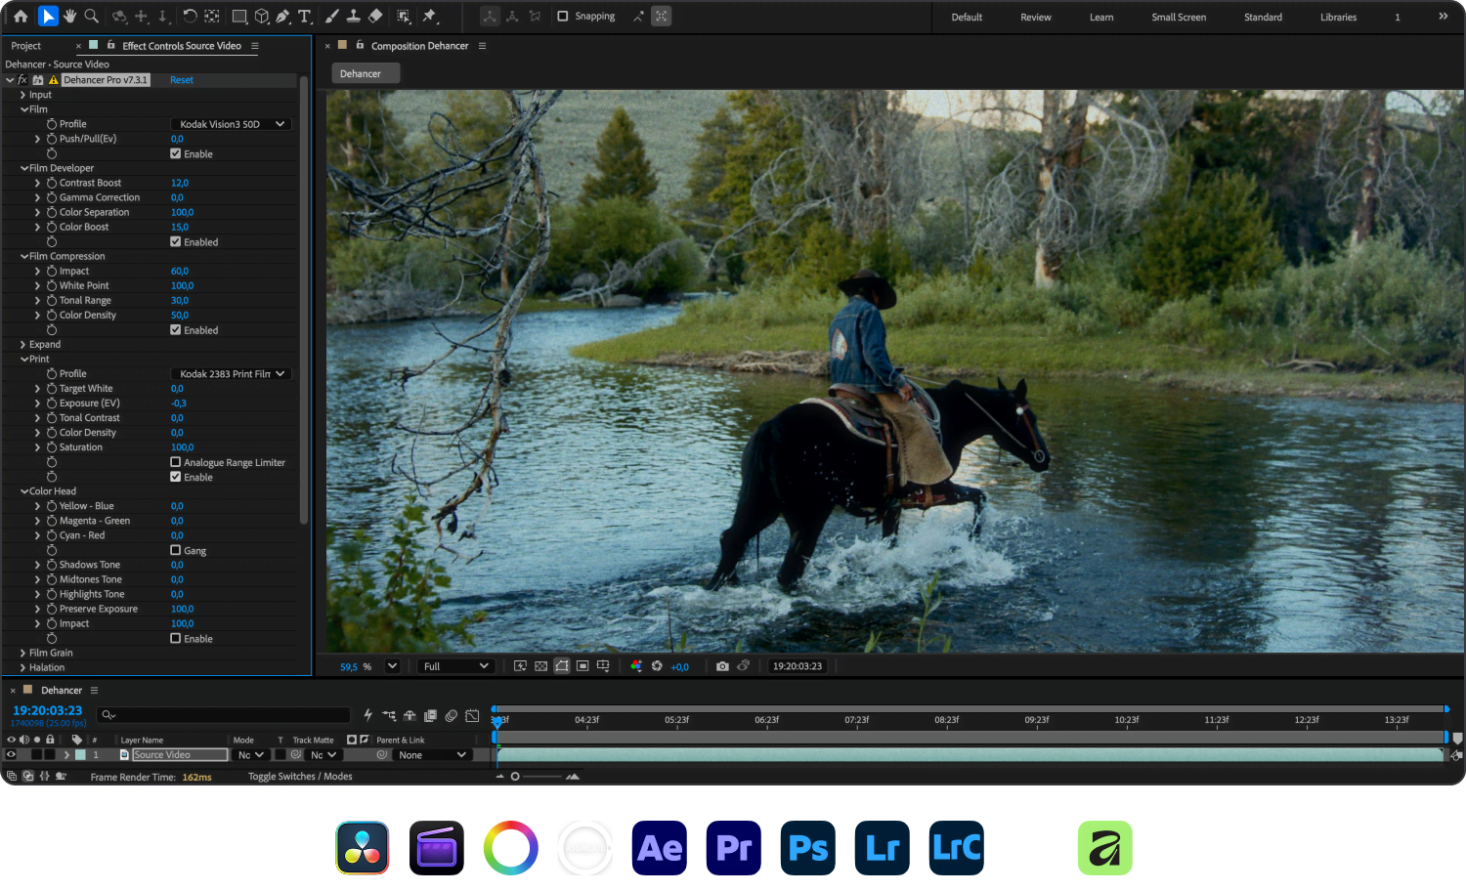This screenshot has height=891, width=1466.
Task: Select the Roto Brush tool
Action: (404, 17)
